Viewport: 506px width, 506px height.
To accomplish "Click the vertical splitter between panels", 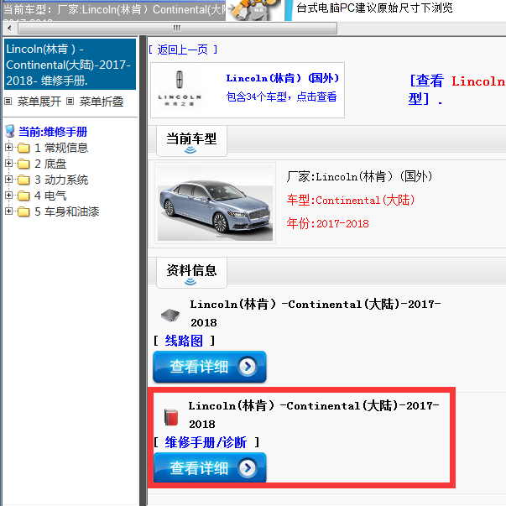I will pos(143,270).
